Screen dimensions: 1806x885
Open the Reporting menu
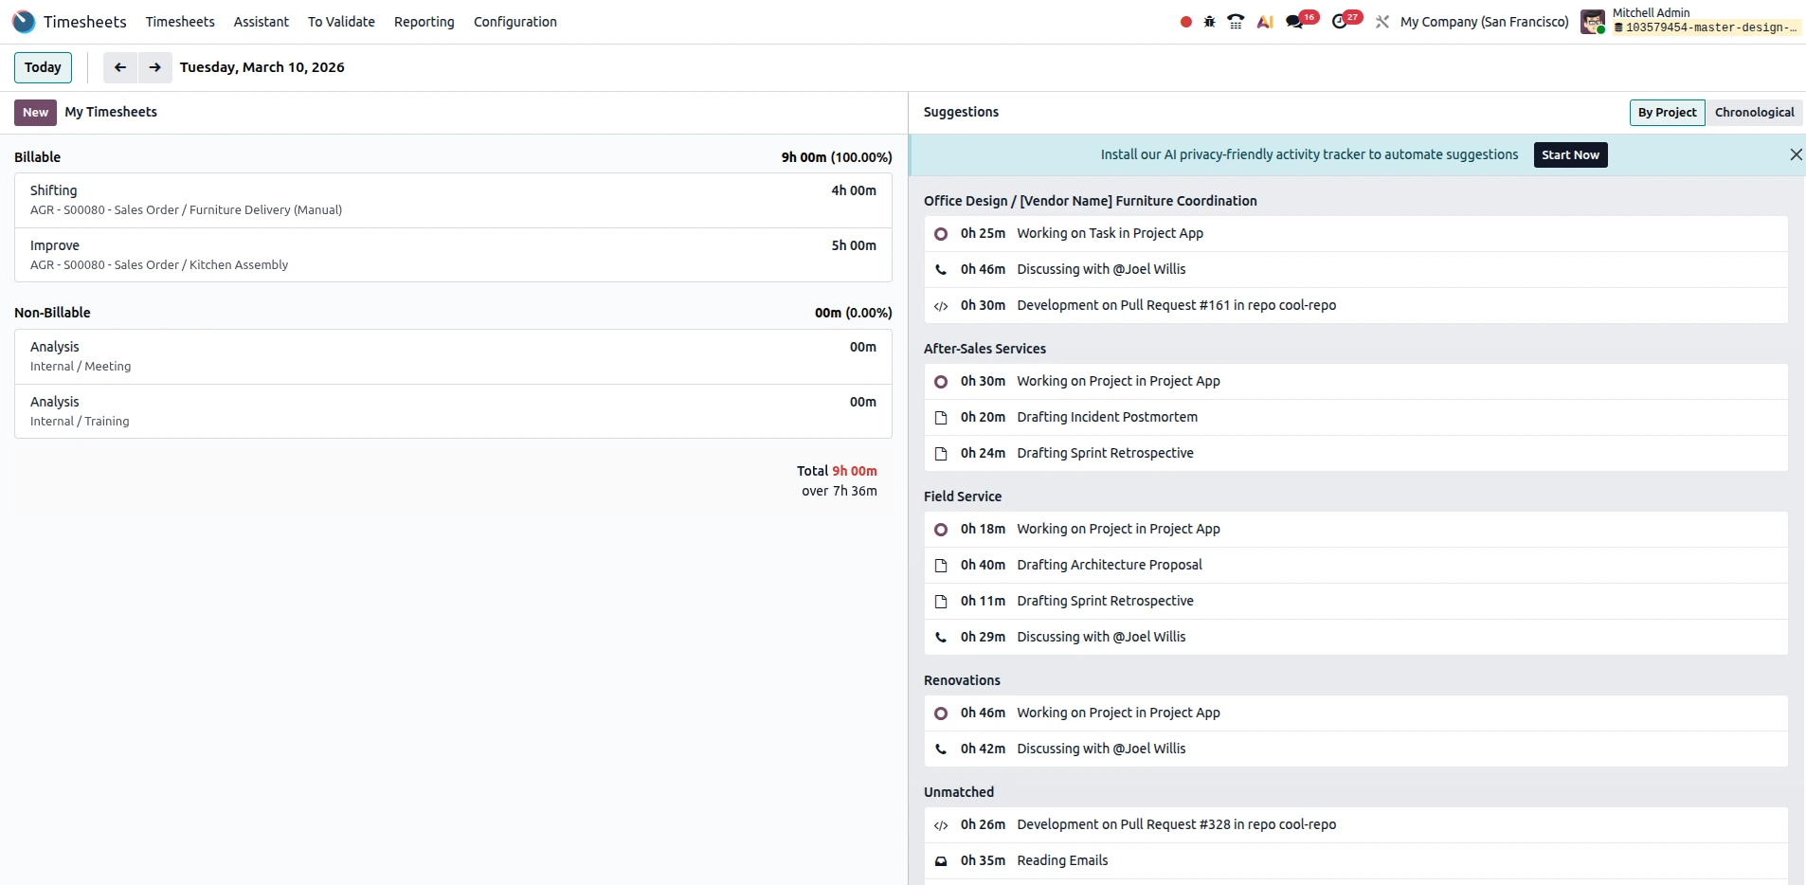click(x=424, y=21)
